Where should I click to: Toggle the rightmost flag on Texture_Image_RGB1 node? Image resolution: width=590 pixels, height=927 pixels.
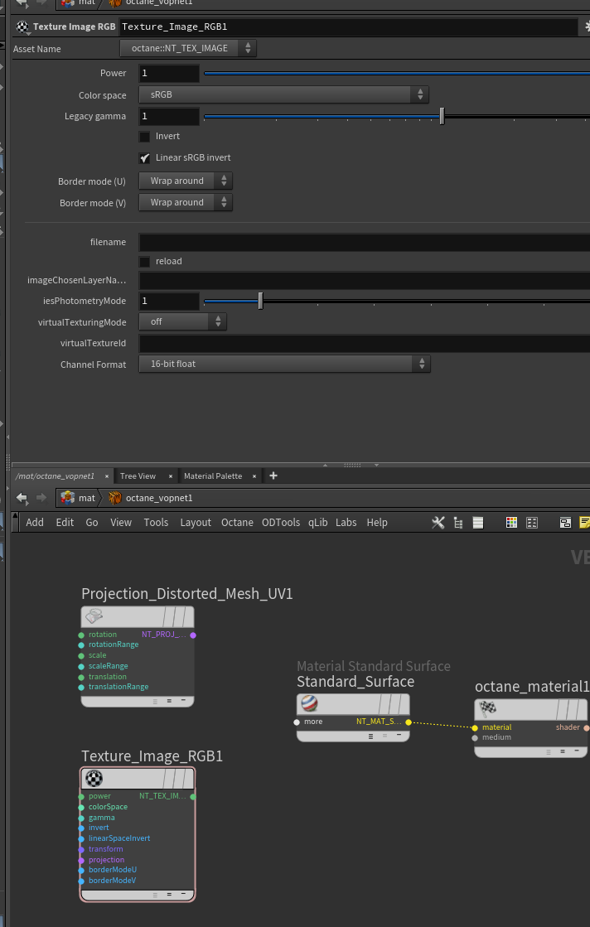coord(188,778)
